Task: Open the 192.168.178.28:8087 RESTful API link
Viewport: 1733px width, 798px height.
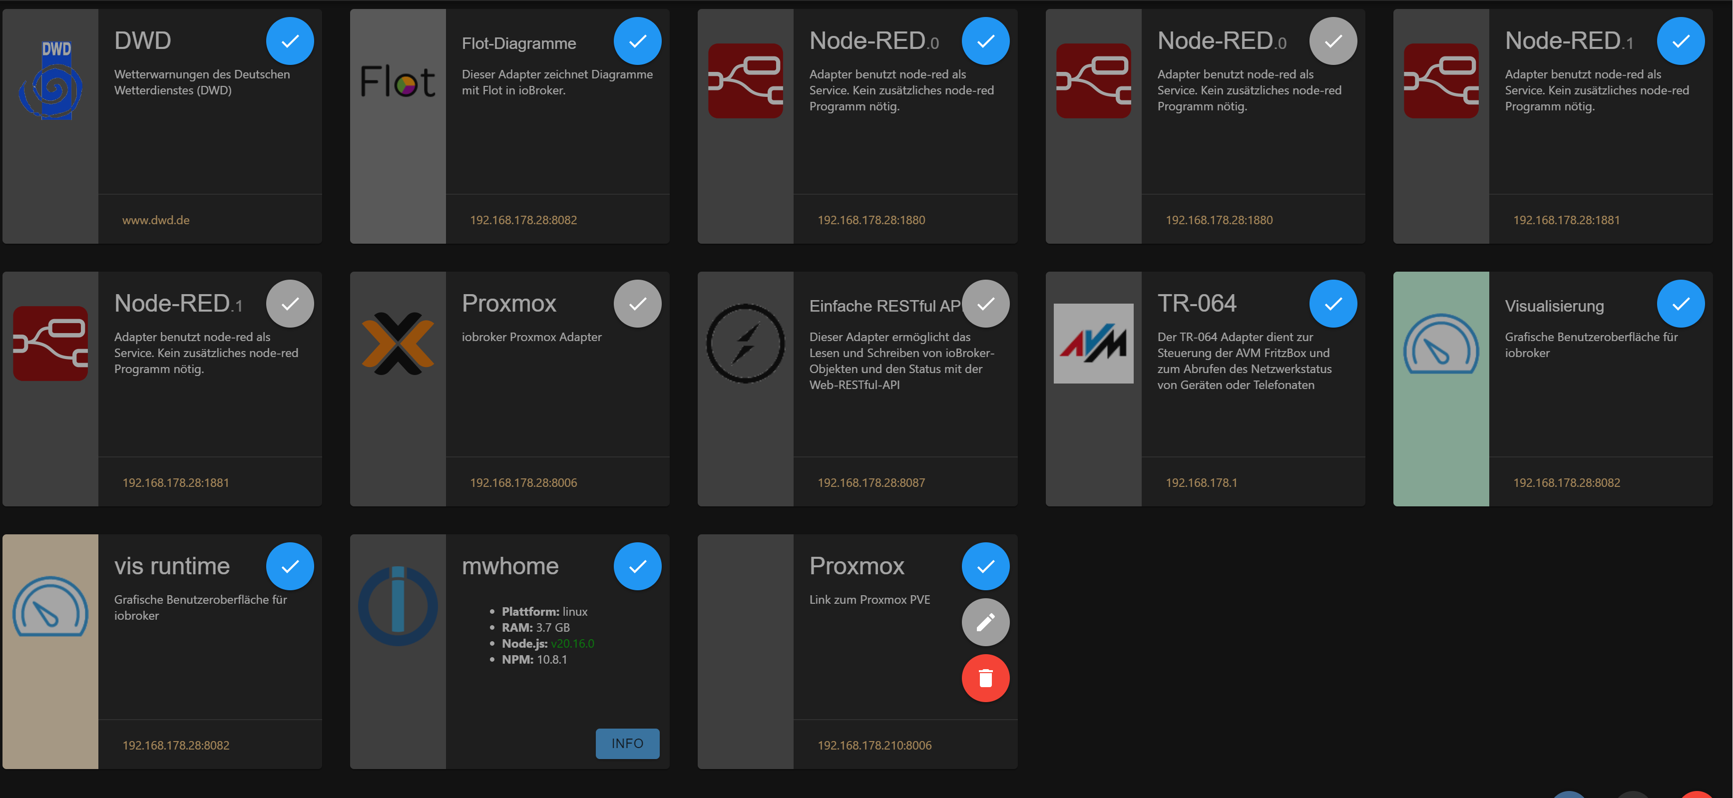Action: pos(870,482)
